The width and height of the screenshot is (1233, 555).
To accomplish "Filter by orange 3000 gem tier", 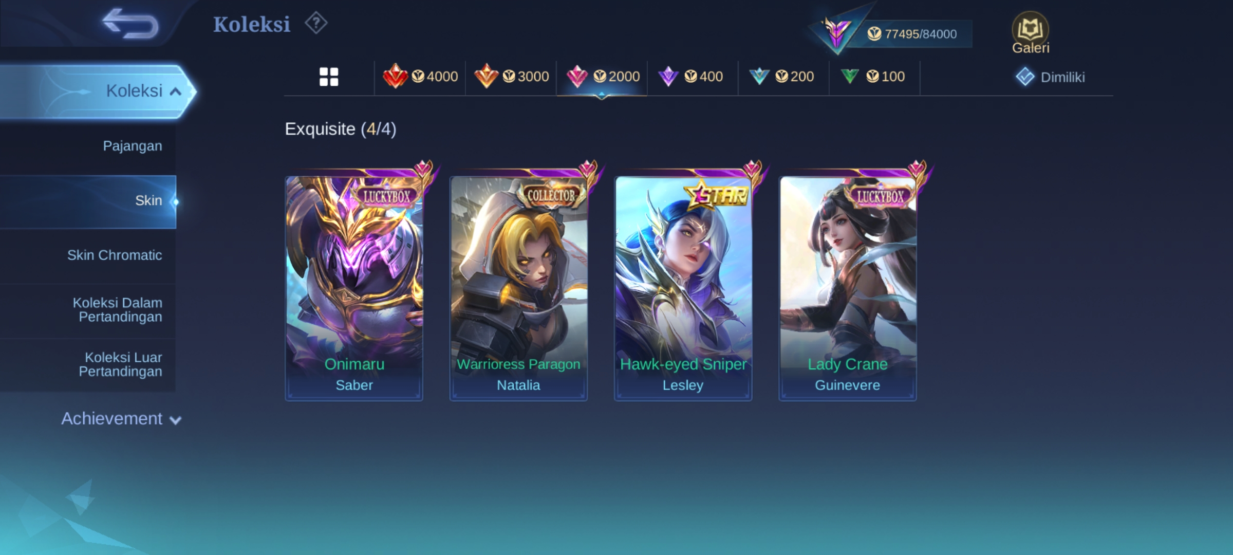I will [511, 77].
